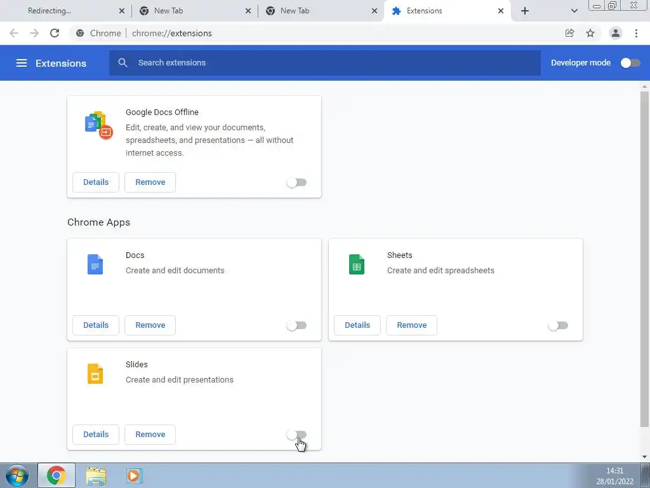Go forward to the next page
The height and width of the screenshot is (488, 650).
[34, 33]
